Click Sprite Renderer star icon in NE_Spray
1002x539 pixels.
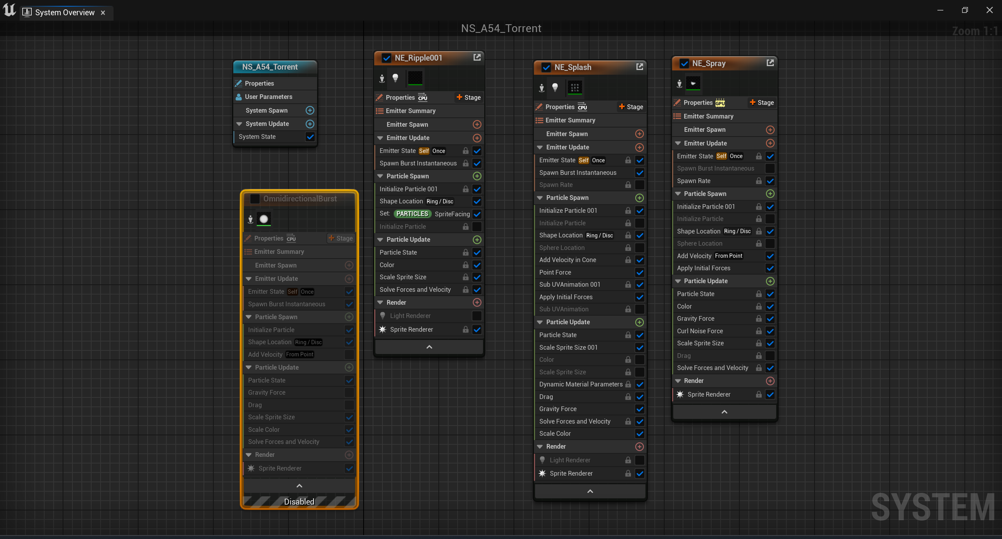(x=680, y=394)
